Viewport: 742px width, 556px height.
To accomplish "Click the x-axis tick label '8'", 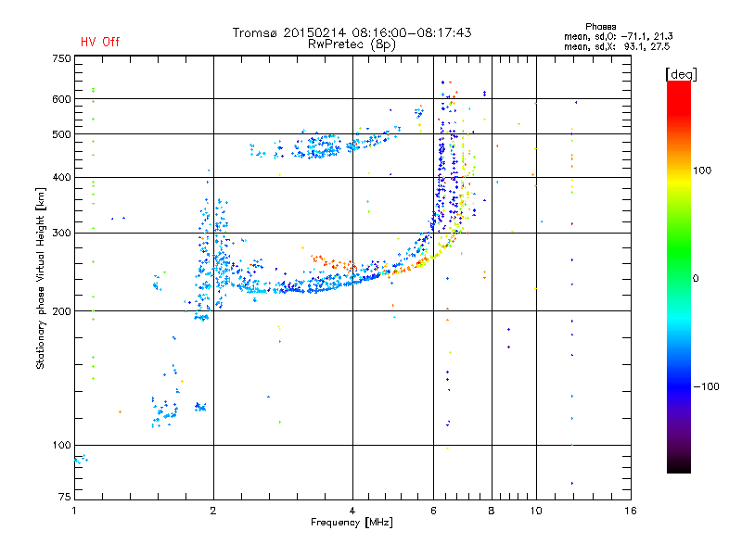I will [492, 511].
